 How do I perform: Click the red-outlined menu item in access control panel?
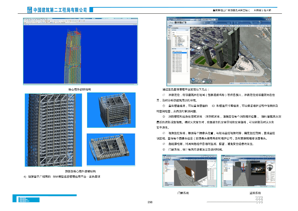(x=167, y=164)
